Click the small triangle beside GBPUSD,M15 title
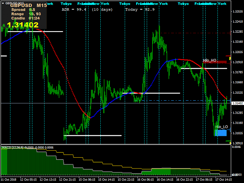This screenshot has height=183, width=244. 3,3
